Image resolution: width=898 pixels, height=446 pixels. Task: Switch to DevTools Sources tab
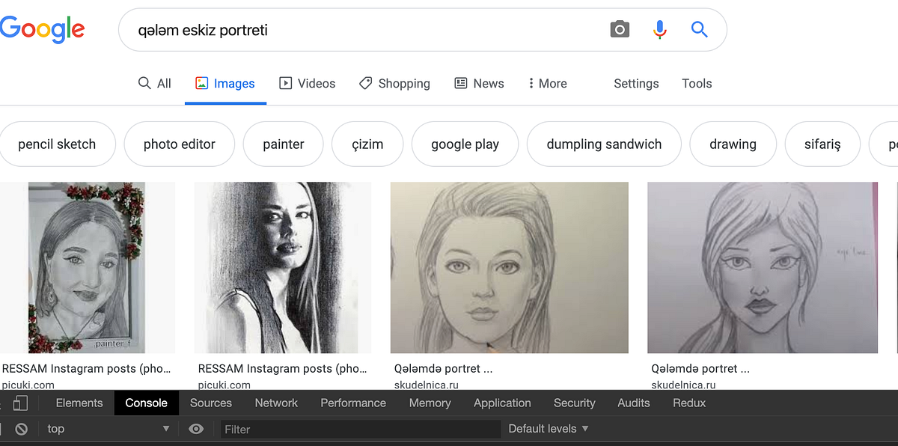(211, 403)
